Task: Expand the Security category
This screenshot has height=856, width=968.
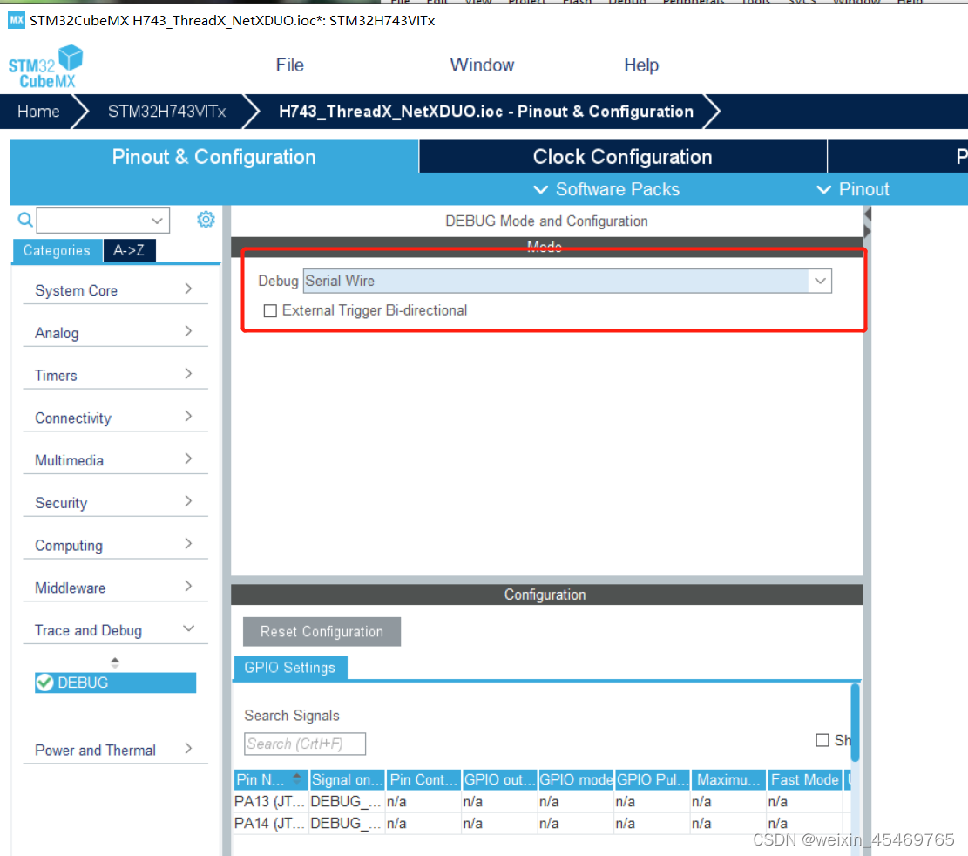Action: coord(115,503)
